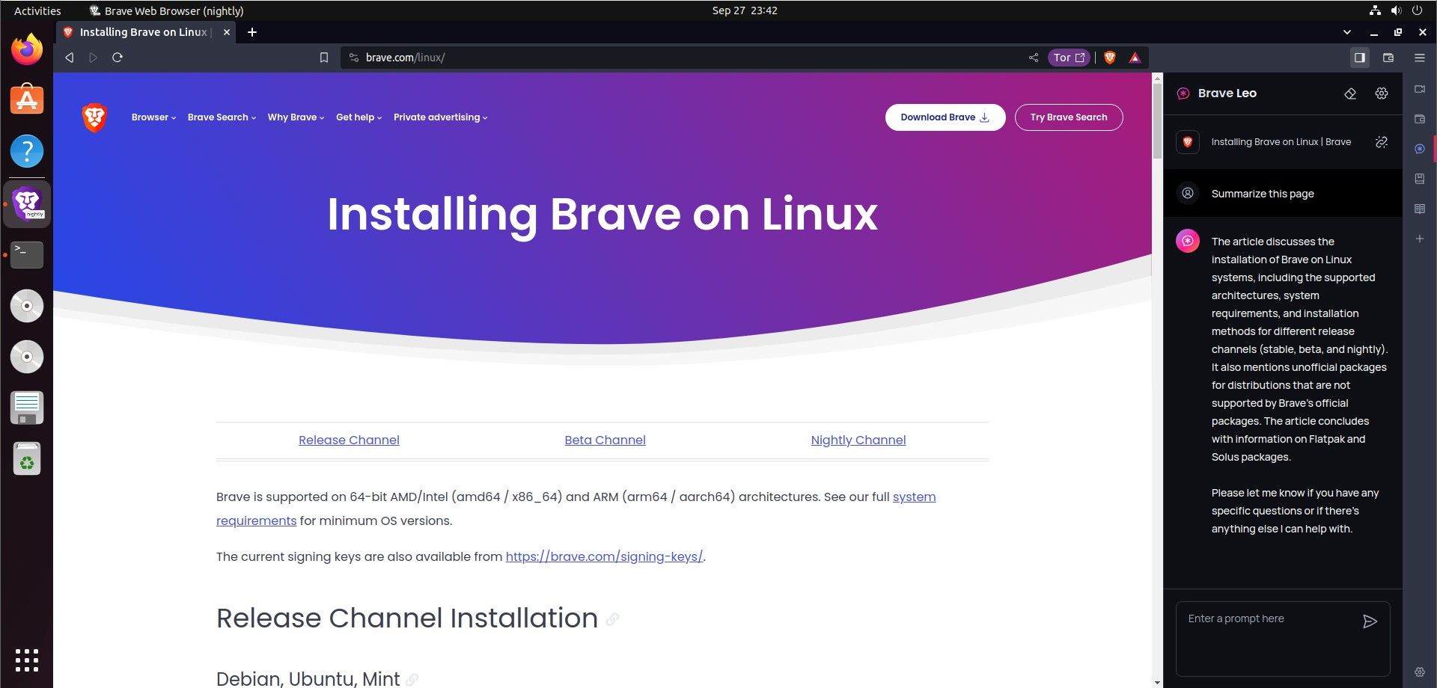This screenshot has height=688, width=1437.
Task: Open Brave Leo settings gear
Action: [x=1381, y=93]
